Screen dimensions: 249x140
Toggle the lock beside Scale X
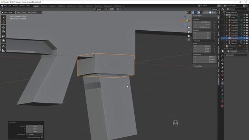coord(214,46)
